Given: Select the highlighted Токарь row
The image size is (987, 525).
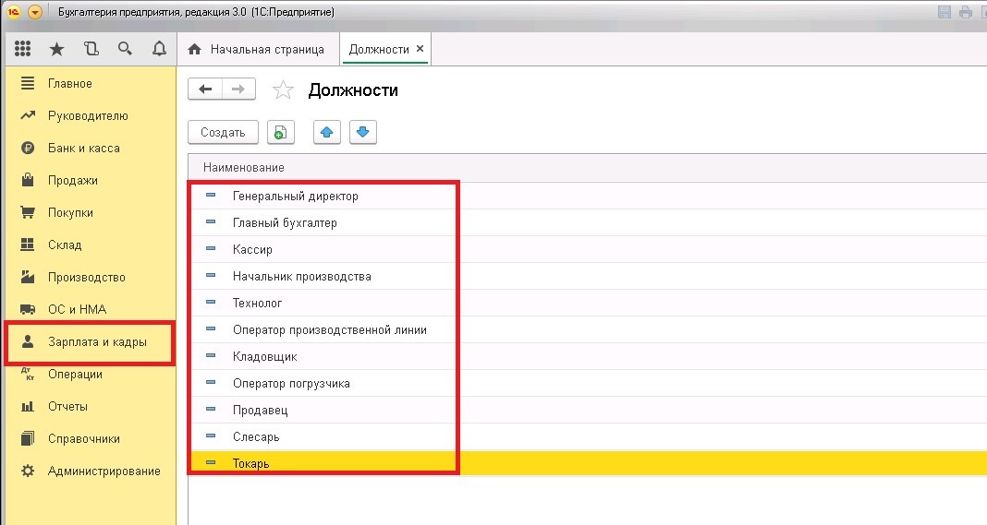Looking at the screenshot, I should (587, 463).
